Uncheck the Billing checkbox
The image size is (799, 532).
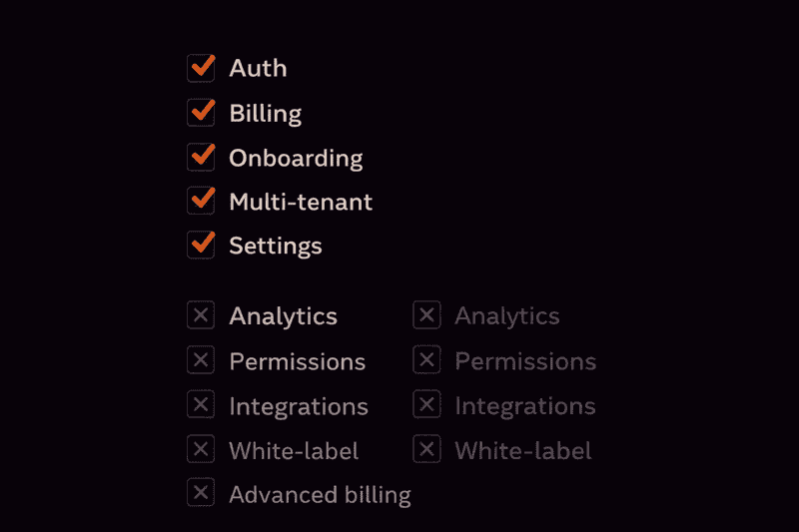pyautogui.click(x=201, y=113)
